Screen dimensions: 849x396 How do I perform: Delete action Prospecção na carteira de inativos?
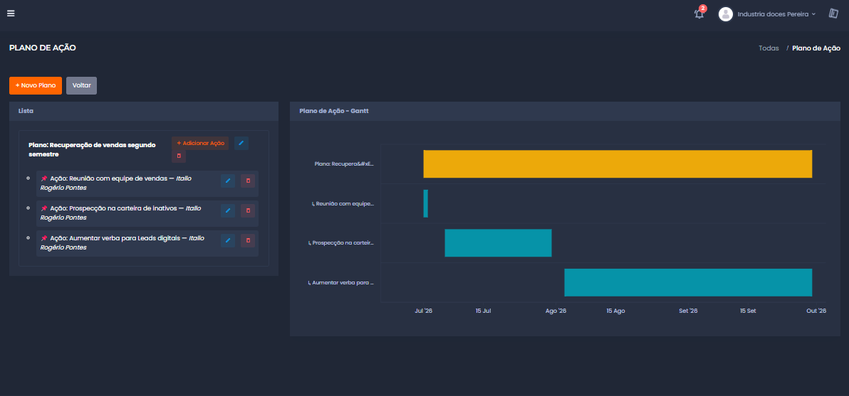coord(248,210)
